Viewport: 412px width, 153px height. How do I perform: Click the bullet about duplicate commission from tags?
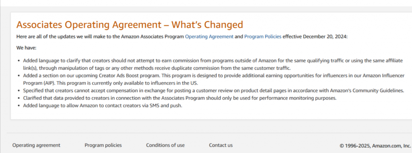click(212, 64)
